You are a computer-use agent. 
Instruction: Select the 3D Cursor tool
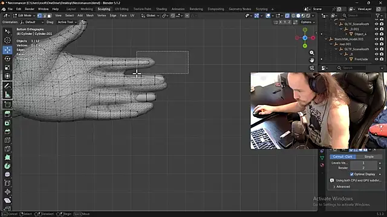tap(7, 40)
